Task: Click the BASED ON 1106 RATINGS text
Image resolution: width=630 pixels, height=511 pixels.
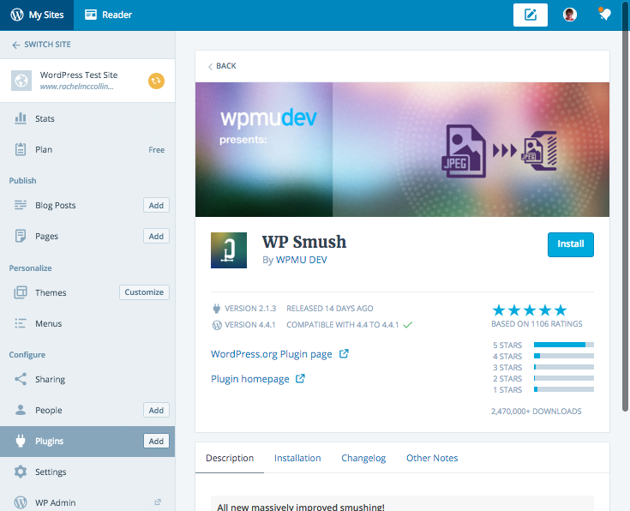Action: click(x=537, y=324)
